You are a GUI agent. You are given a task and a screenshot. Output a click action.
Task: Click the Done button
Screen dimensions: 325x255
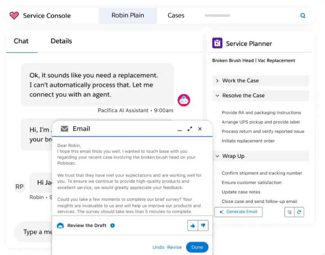point(197,247)
